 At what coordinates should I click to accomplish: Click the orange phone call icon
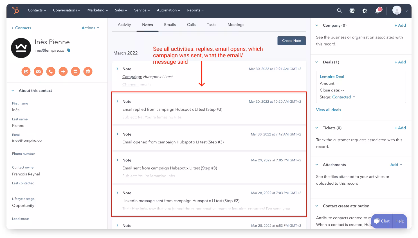[x=51, y=71]
